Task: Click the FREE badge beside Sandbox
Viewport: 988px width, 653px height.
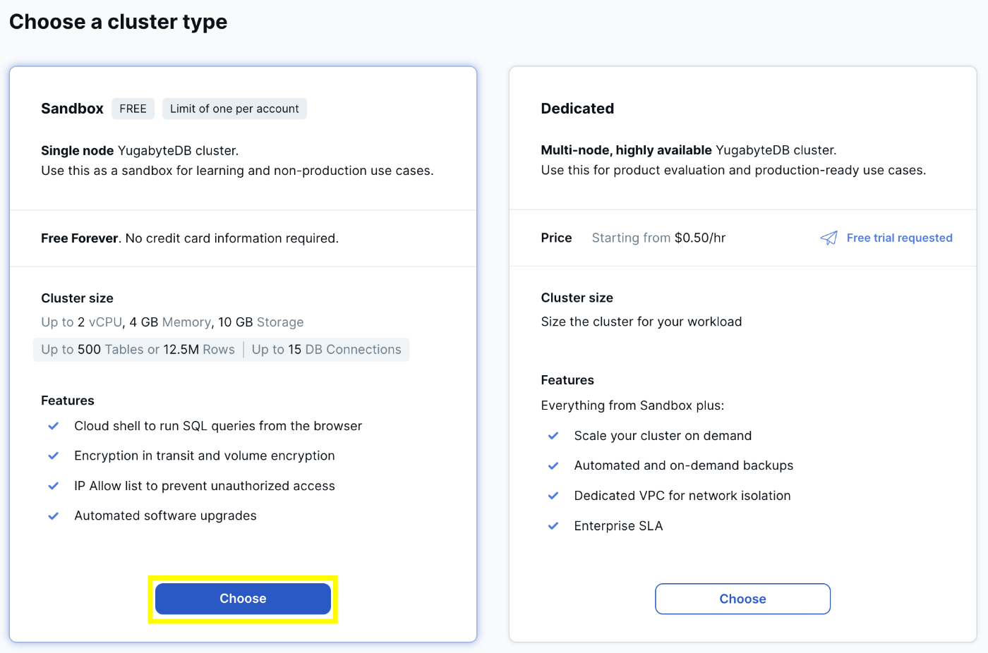Action: 133,109
